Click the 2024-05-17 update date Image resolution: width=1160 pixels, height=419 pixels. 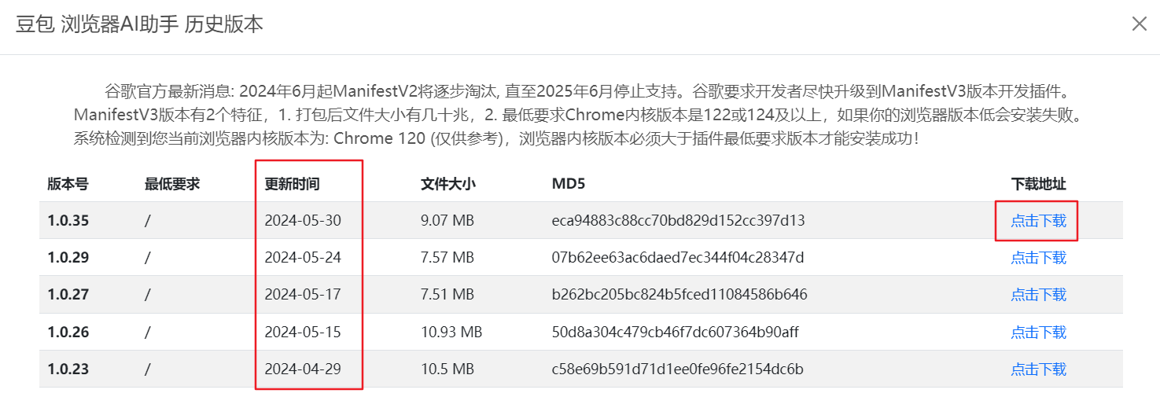[x=303, y=295]
